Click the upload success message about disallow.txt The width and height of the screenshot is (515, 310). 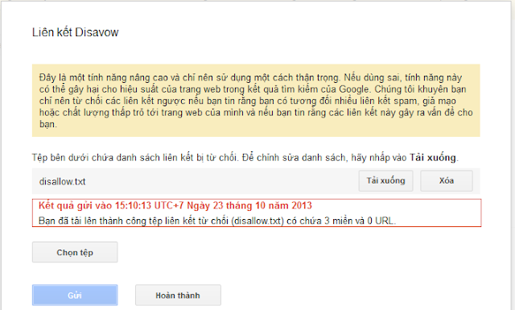[x=217, y=221]
